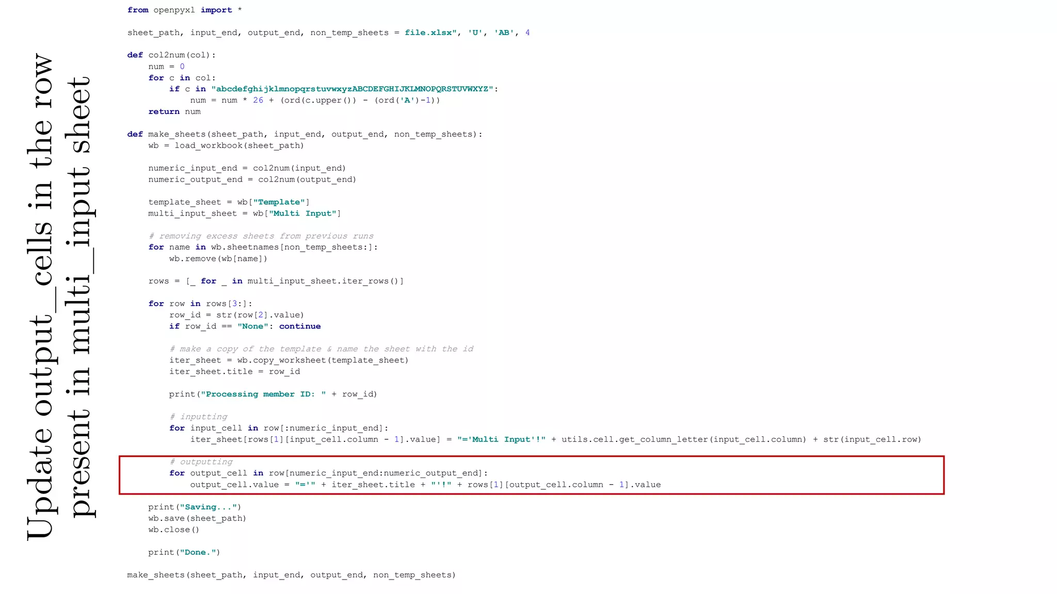Click rotated title 'present in multi_input sheet'
The image size is (1057, 594).
(x=81, y=297)
